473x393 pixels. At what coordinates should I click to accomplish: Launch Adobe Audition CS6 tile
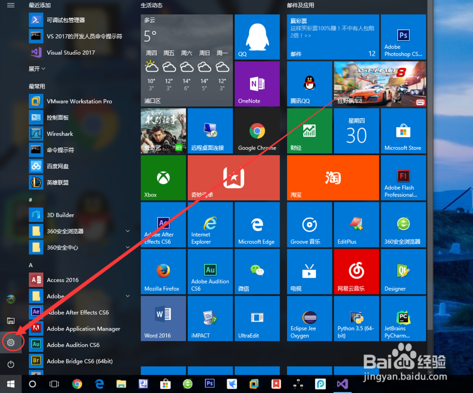tap(210, 271)
